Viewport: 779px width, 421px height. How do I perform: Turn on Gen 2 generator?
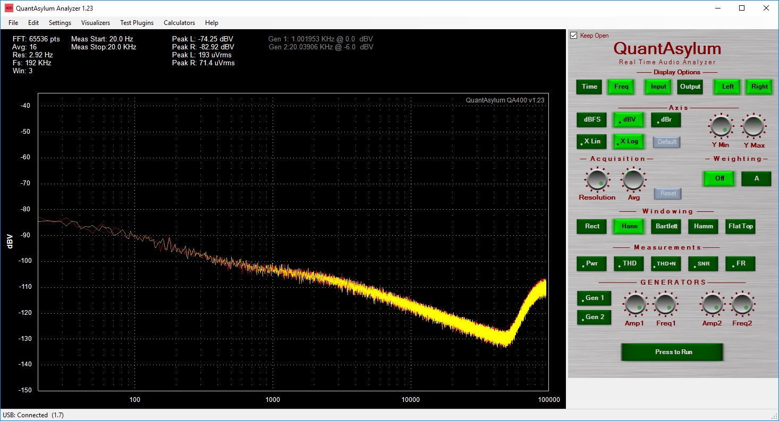594,317
